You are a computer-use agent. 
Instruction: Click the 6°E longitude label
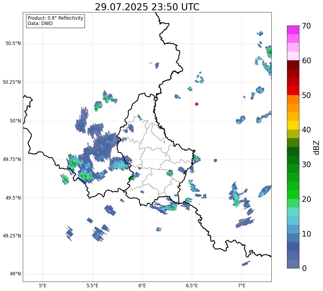(142, 286)
